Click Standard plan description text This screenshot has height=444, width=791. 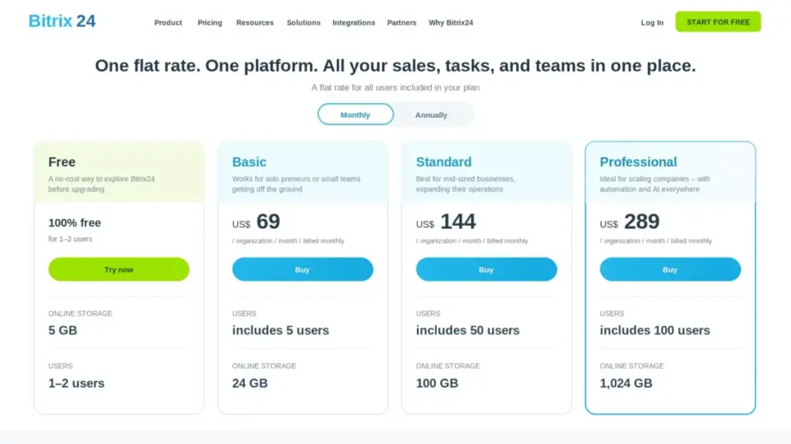(465, 183)
